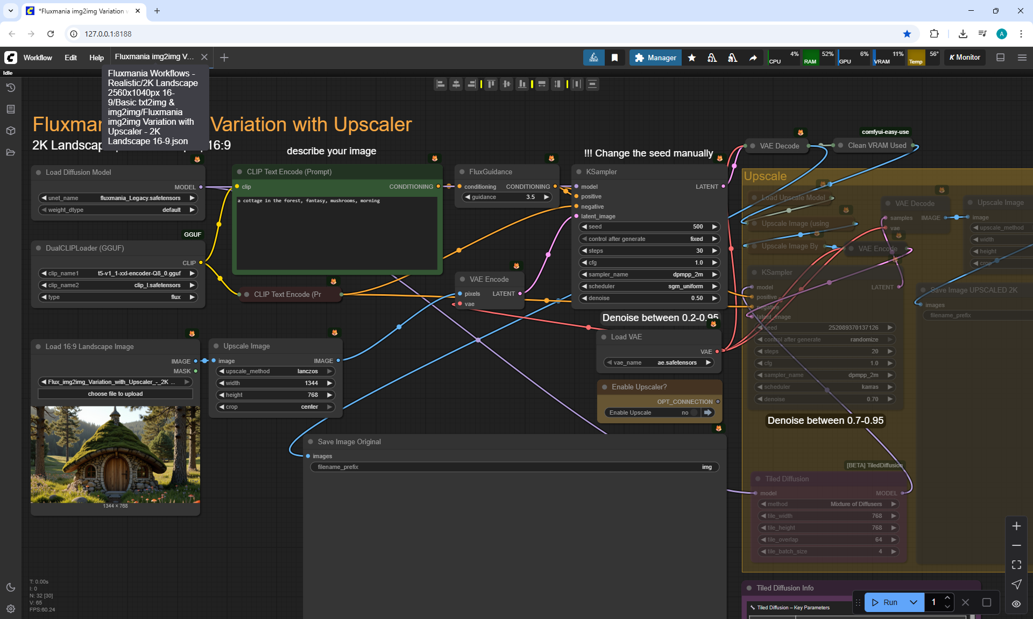The width and height of the screenshot is (1033, 619).
Task: Click the bookmark icon in top toolbar
Action: pyautogui.click(x=614, y=58)
